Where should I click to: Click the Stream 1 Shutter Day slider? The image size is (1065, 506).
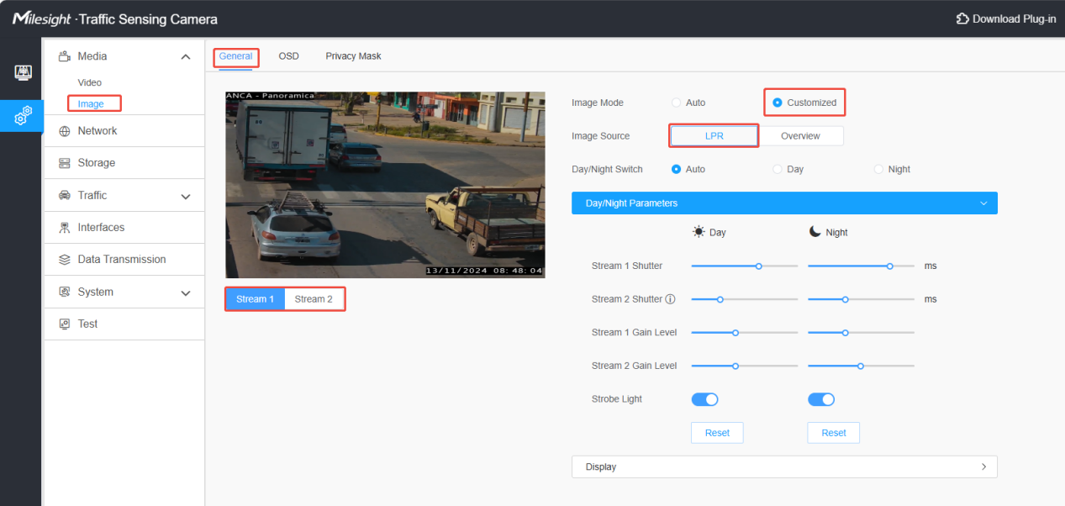pos(745,266)
